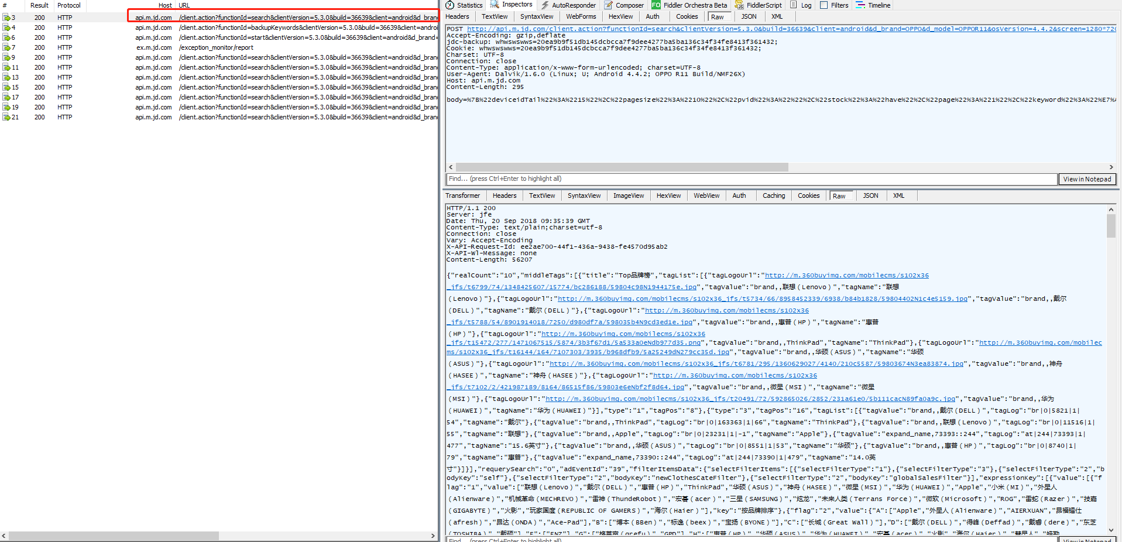Screen dimensions: 1122x542
Task: Select session 7 exception_monitor request icon
Action: (x=6, y=47)
